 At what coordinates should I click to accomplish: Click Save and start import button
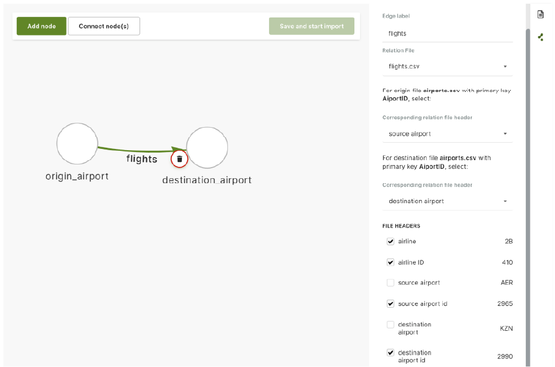(x=311, y=26)
